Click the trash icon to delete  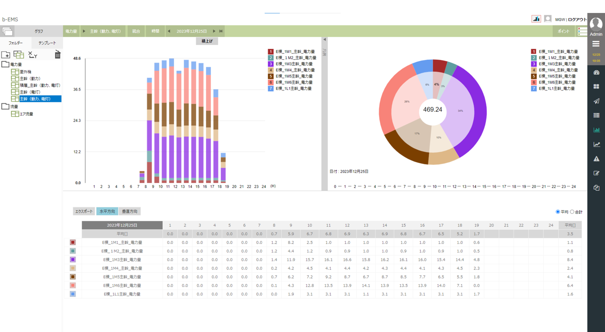click(57, 55)
